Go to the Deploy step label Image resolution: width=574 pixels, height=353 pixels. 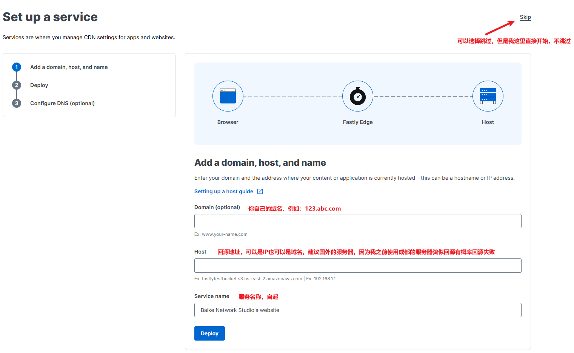point(39,85)
